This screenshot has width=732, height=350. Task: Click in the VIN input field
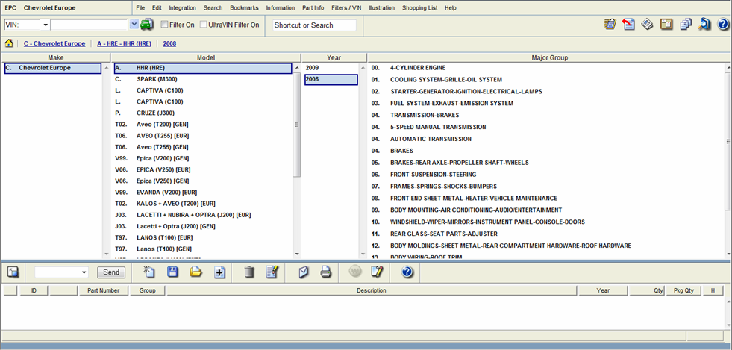89,25
